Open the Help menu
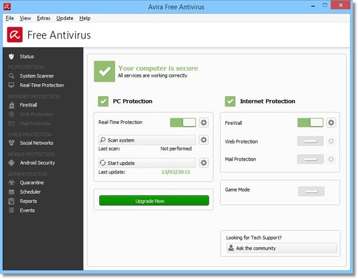Image resolution: width=358 pixels, height=279 pixels. [x=85, y=18]
